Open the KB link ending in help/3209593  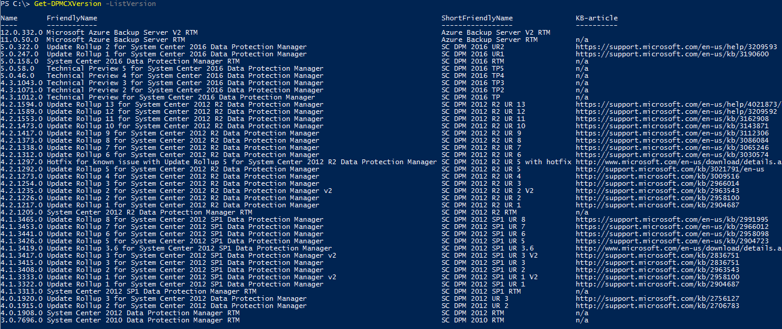[x=676, y=47]
